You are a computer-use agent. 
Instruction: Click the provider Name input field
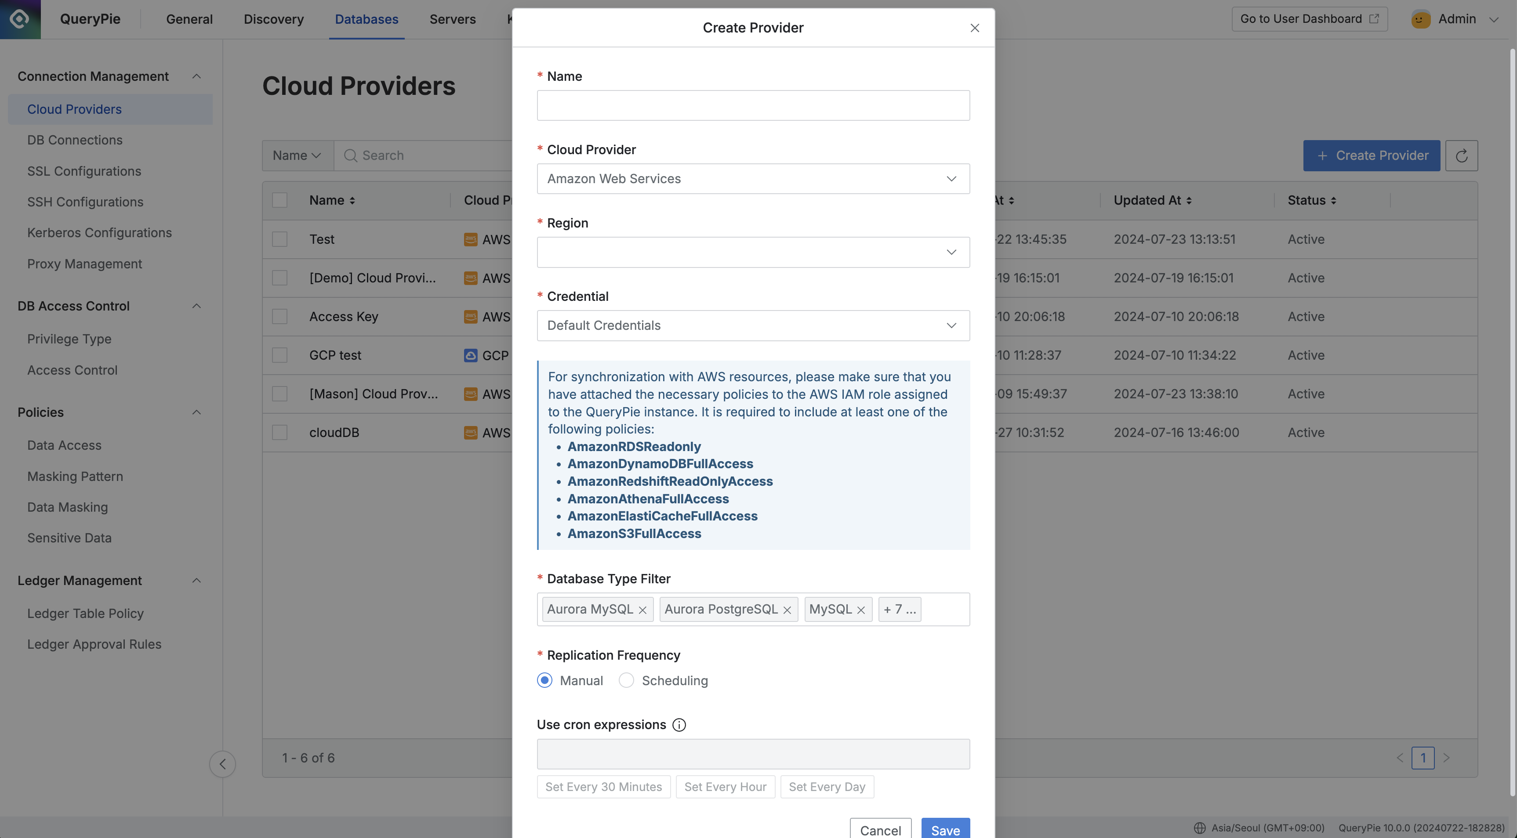[x=753, y=105]
